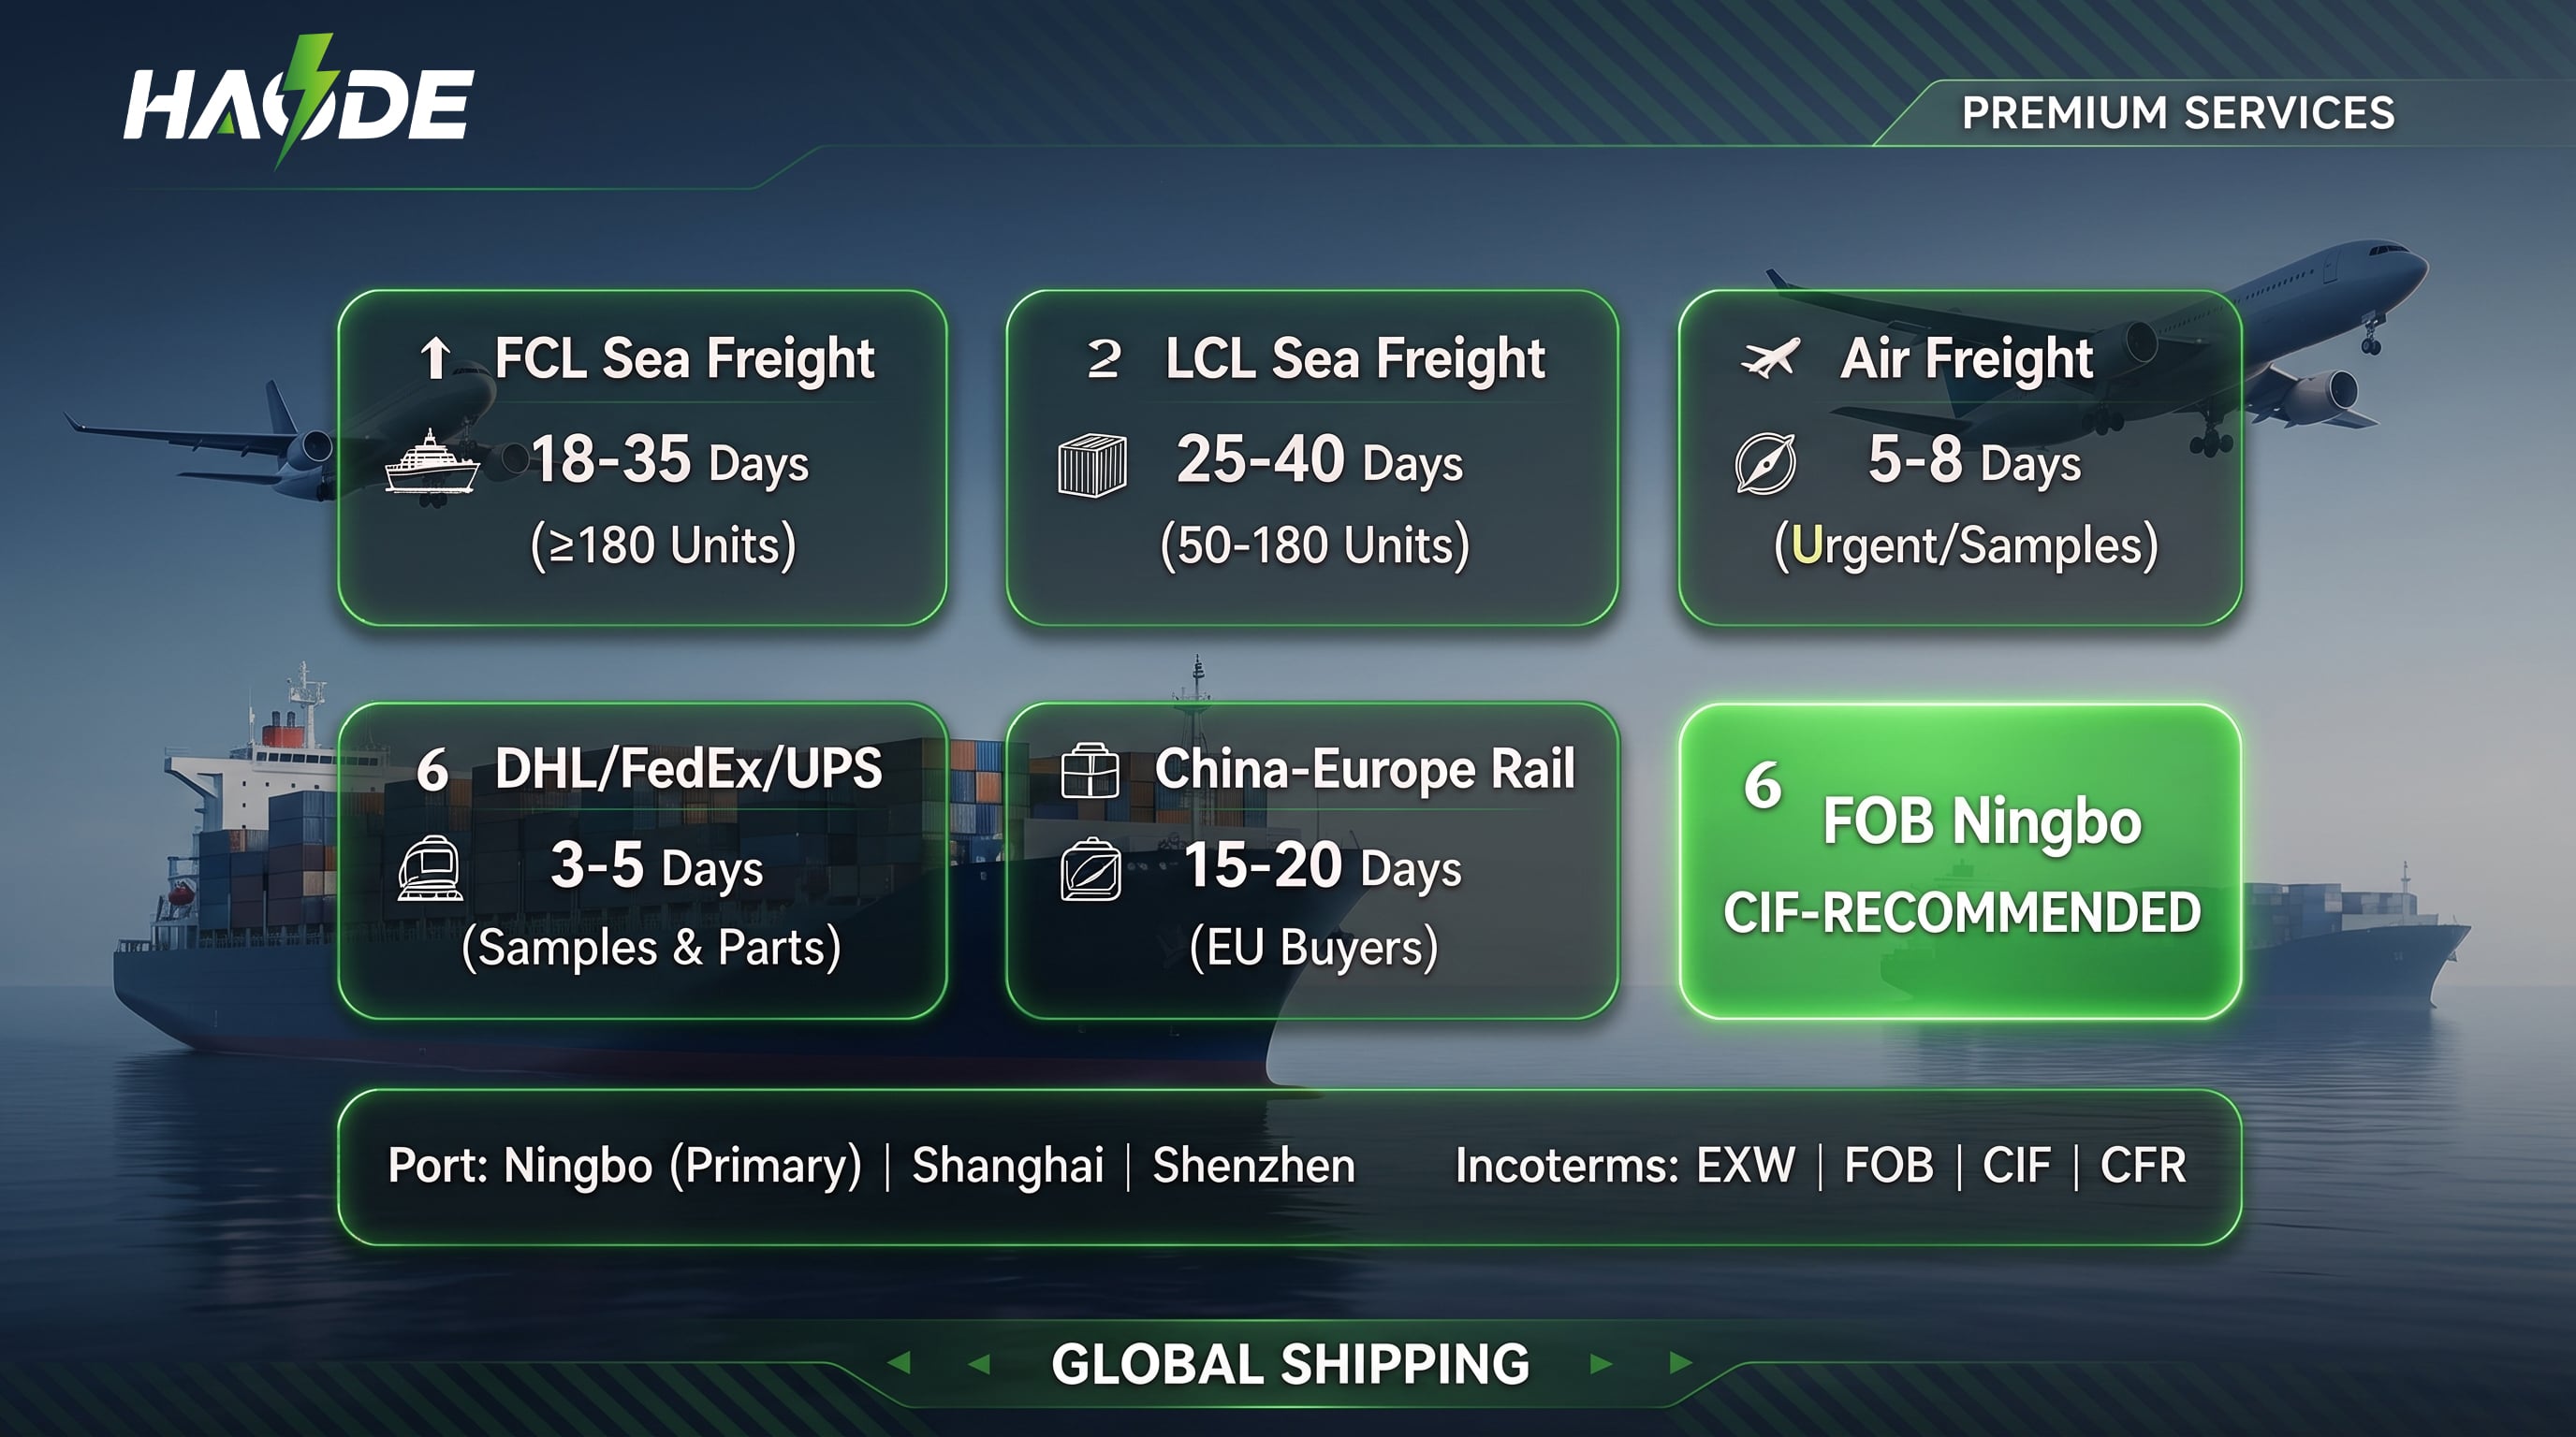Viewport: 2576px width, 1437px height.
Task: Click the package box icon beside China-Europe Rail
Action: (1089, 771)
